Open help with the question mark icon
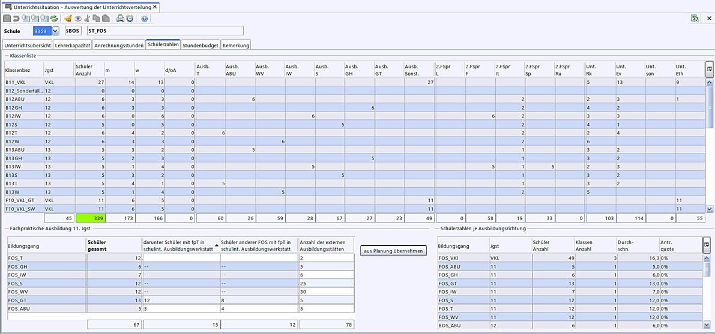The height and width of the screenshot is (334, 715). coord(145,19)
